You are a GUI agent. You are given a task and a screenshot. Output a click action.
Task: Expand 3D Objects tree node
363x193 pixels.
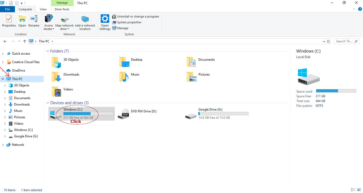[x=5, y=85]
